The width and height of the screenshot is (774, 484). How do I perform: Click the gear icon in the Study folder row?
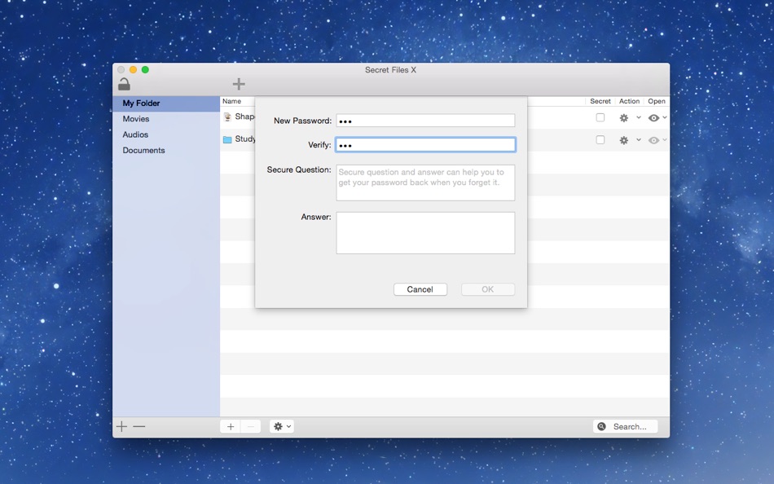tap(624, 140)
